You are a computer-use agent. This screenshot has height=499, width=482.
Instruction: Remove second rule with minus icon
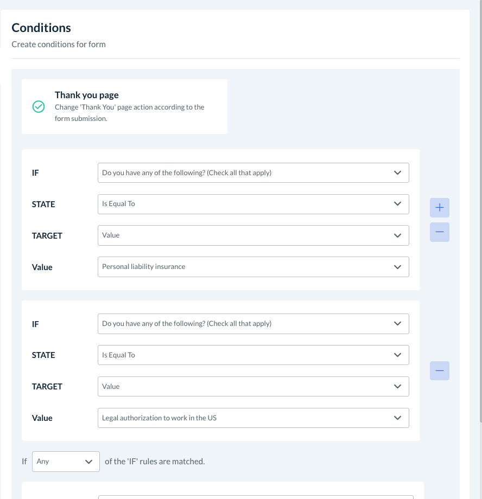tap(439, 371)
